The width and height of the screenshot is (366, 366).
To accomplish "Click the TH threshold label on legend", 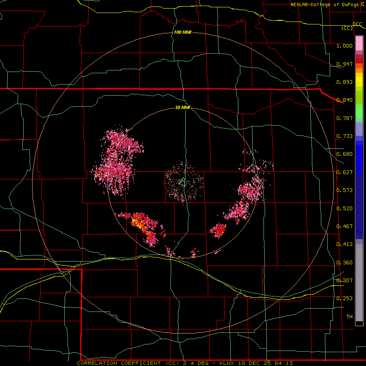I will (349, 317).
